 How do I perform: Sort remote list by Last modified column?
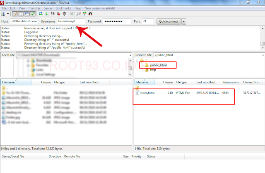coord(208,82)
